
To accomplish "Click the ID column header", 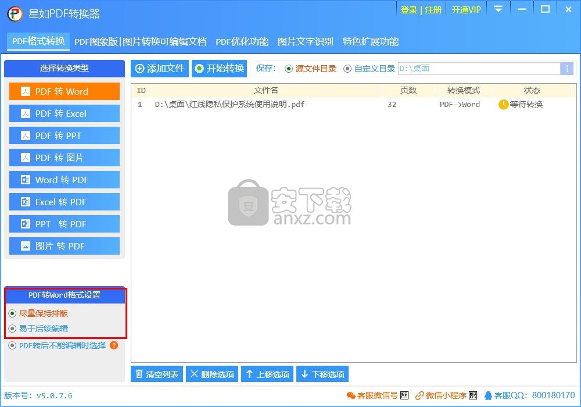I will (141, 91).
